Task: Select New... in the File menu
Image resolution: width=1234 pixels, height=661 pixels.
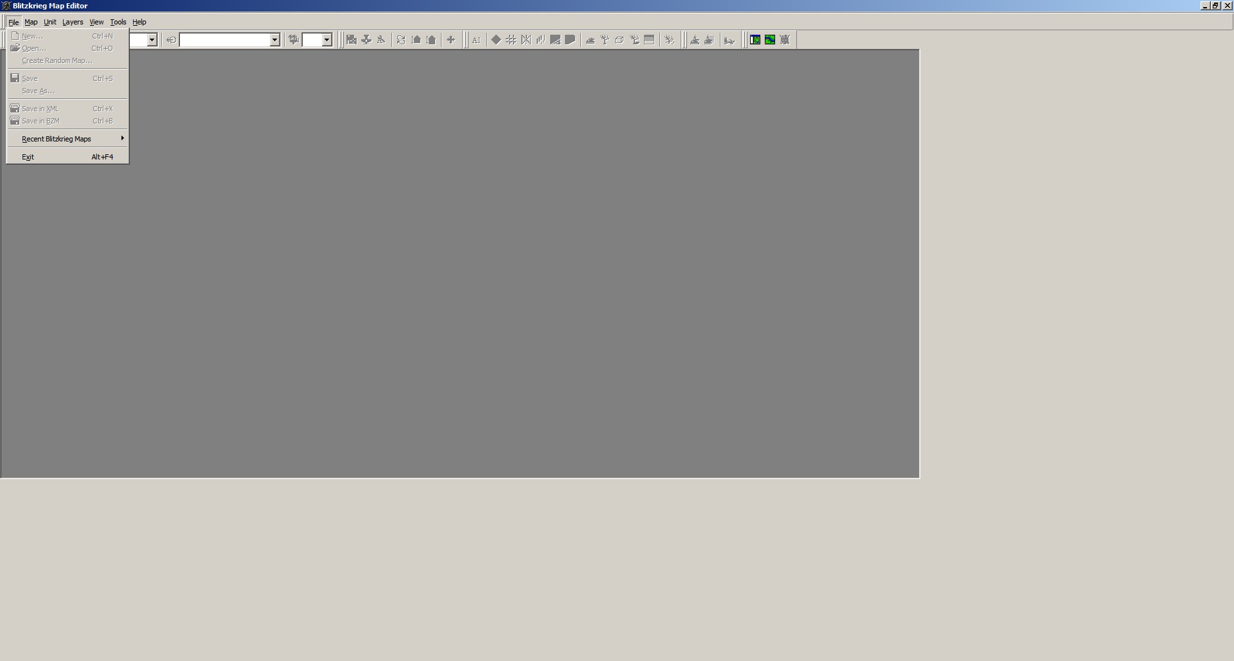Action: 67,36
